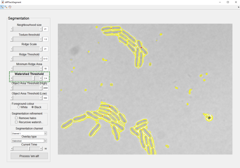This screenshot has width=240, height=168.
Task: Click Object Area Low value field 500
Action: point(45,98)
